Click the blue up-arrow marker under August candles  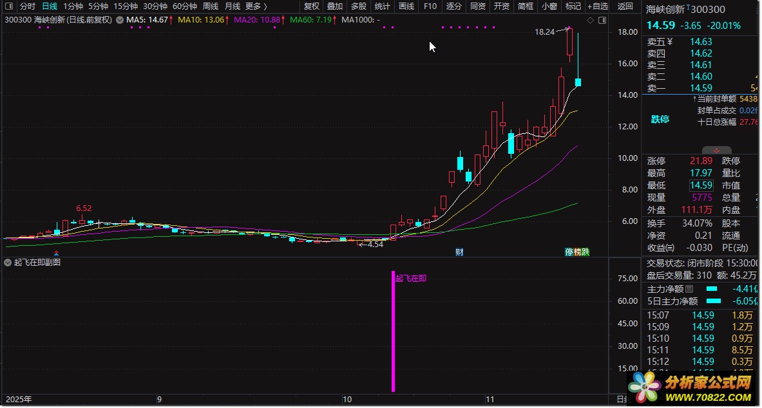[57, 253]
